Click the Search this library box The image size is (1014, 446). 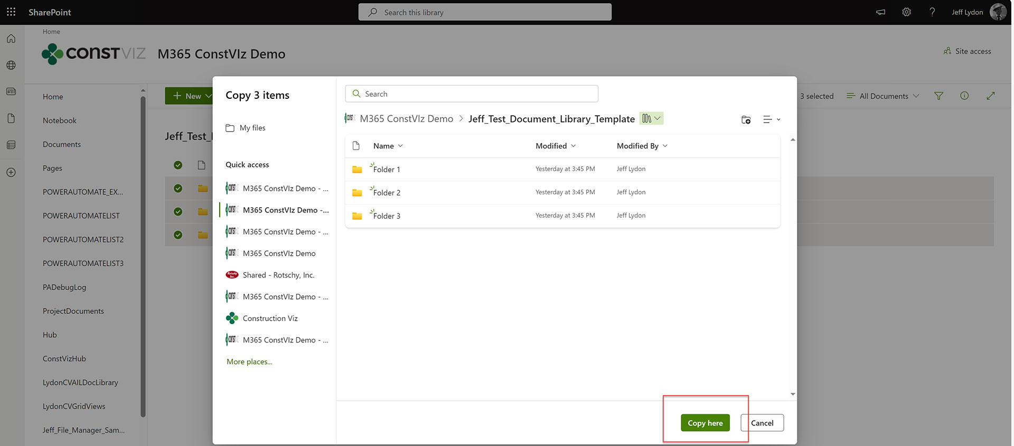[485, 12]
